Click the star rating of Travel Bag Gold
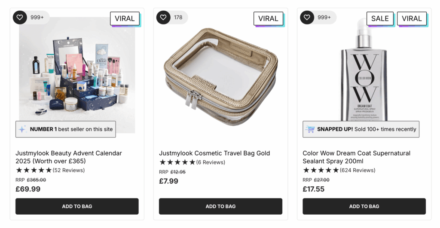Image resolution: width=440 pixels, height=228 pixels. tap(177, 162)
